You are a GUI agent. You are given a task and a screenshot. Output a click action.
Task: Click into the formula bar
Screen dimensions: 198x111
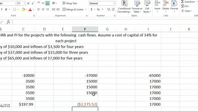point(105,22)
